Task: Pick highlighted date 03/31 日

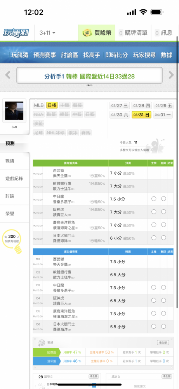Action: click(142, 115)
